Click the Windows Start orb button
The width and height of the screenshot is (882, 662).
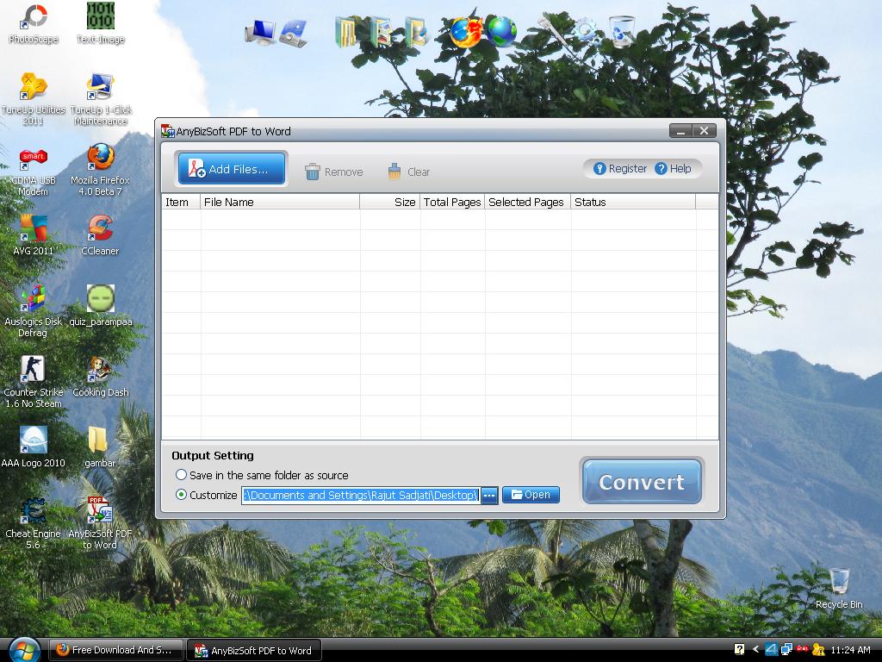(x=23, y=650)
